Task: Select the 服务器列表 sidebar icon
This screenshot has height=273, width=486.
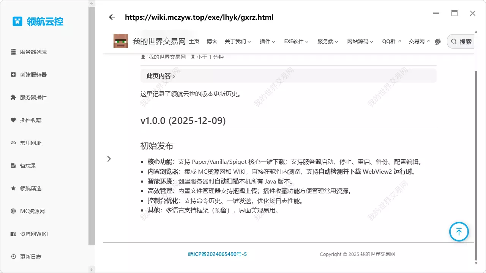Action: tap(13, 52)
